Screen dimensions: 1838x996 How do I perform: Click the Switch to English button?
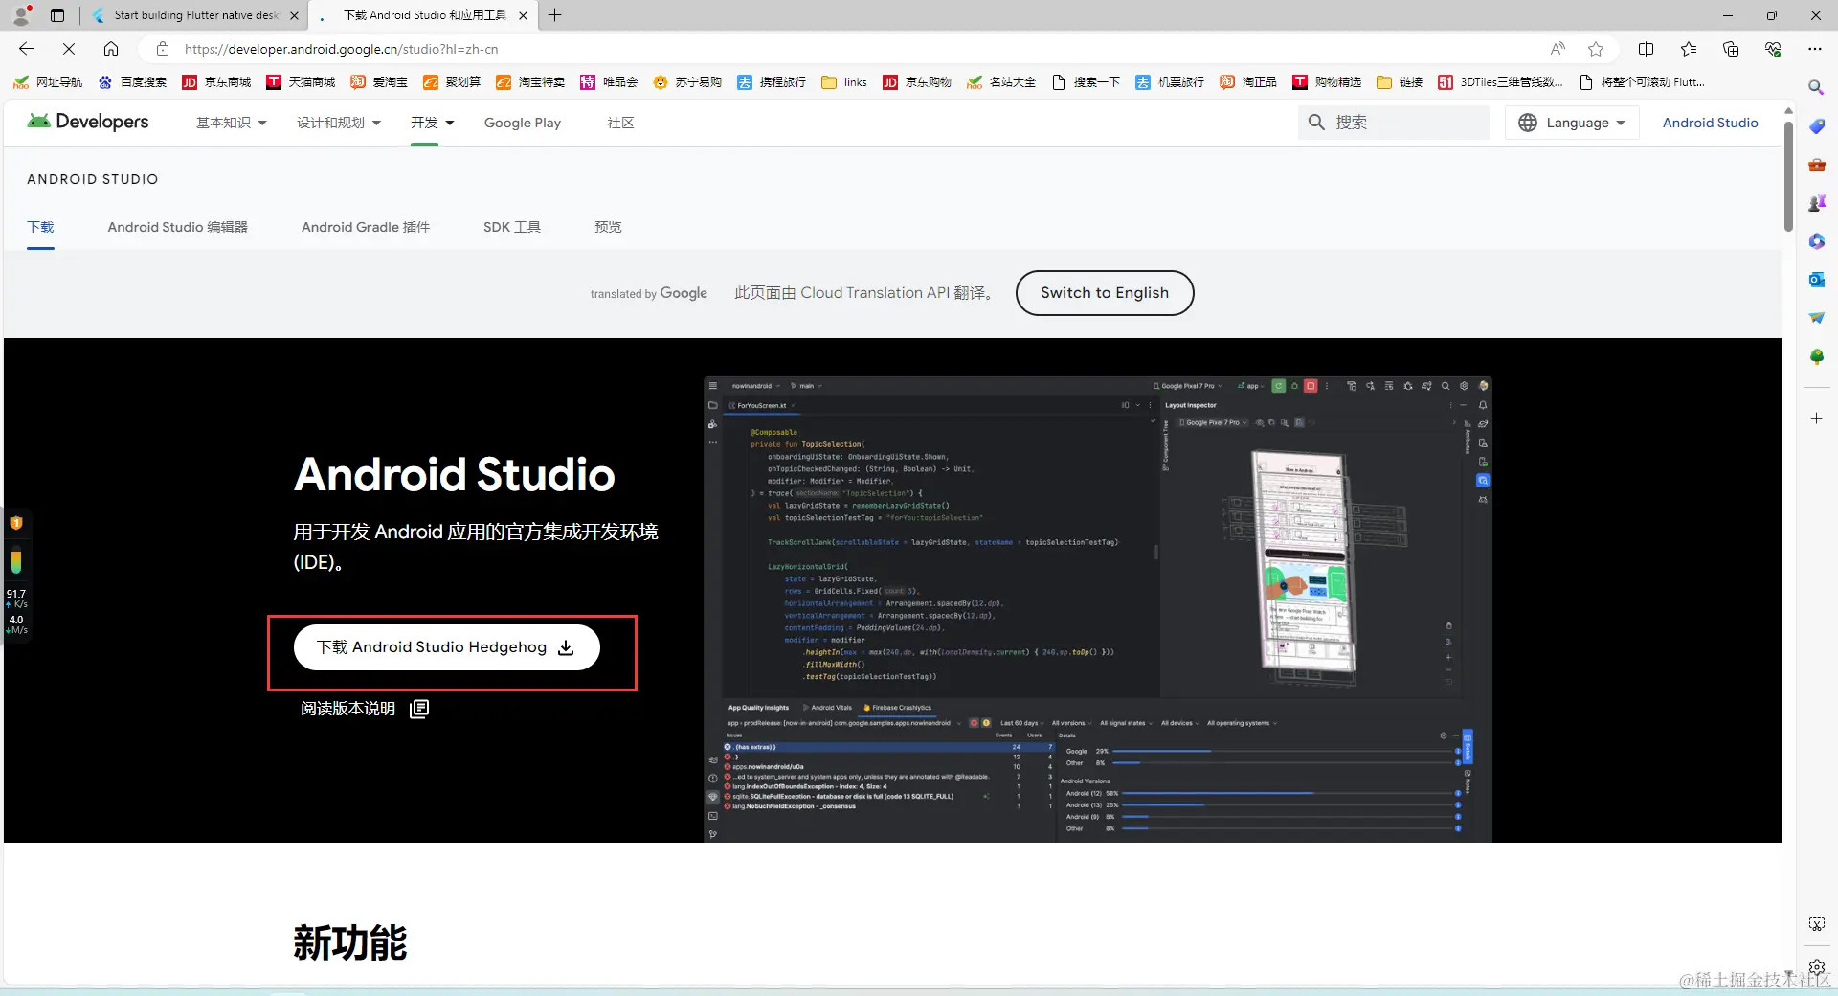[x=1105, y=293]
